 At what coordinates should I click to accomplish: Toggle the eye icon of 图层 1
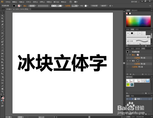[127, 99]
